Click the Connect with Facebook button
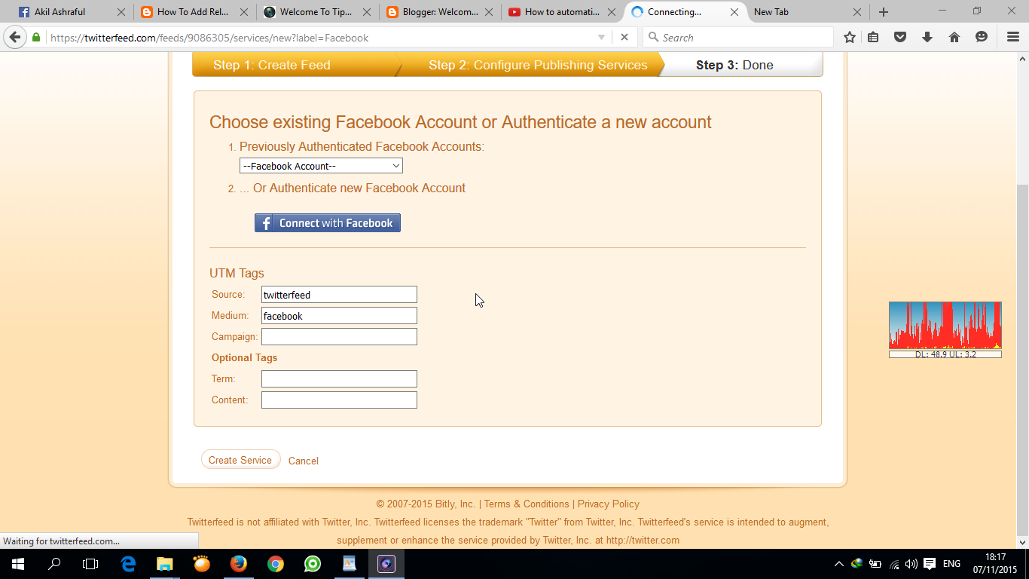 [x=328, y=223]
